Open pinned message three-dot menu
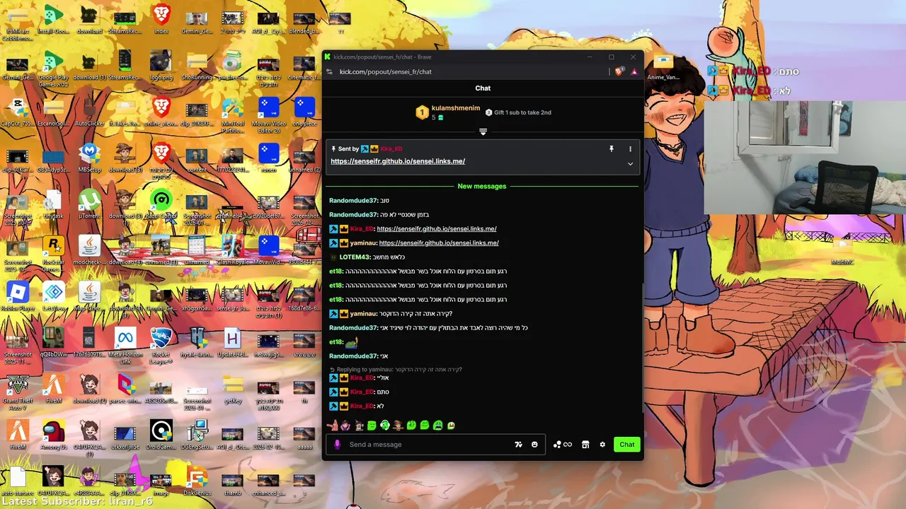Viewport: 906px width, 509px height. point(630,149)
